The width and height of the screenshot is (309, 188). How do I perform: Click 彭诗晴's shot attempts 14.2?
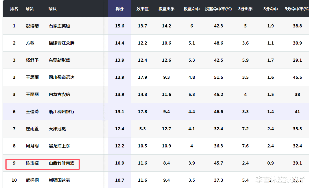coord(167,26)
